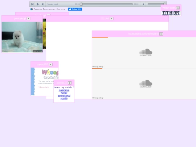The image size is (196, 147).
Task: Click the Cincopa logo icon
Action: point(32,9)
